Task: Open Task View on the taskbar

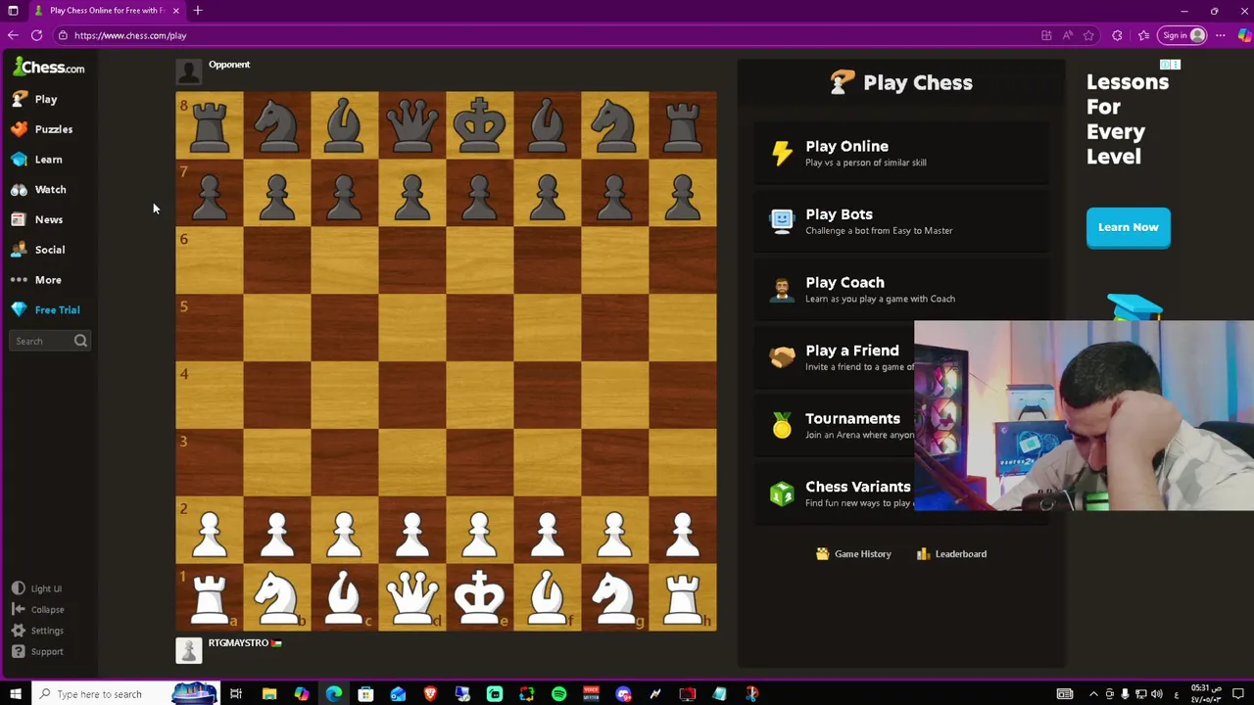Action: (x=236, y=694)
